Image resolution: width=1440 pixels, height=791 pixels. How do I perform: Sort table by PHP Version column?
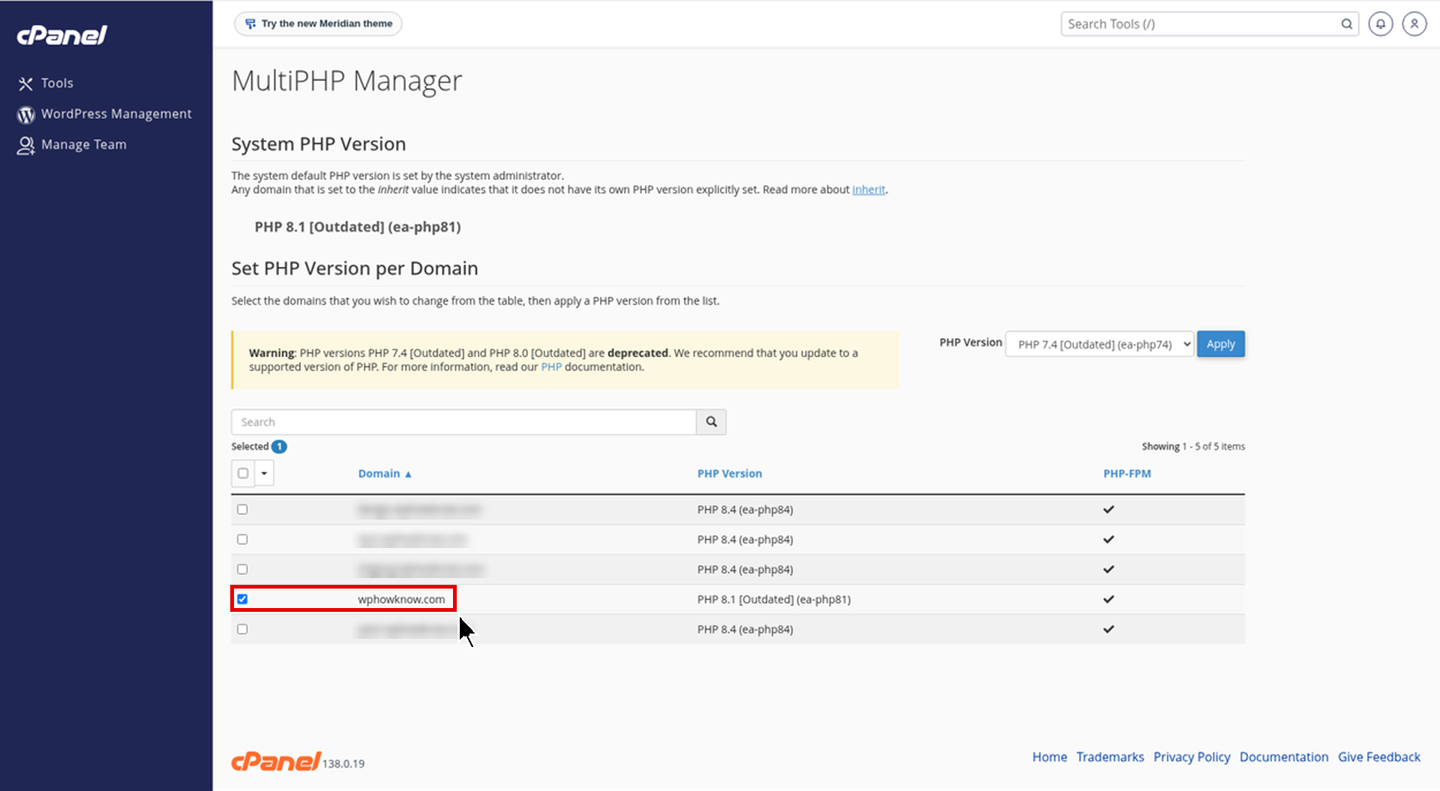tap(730, 474)
